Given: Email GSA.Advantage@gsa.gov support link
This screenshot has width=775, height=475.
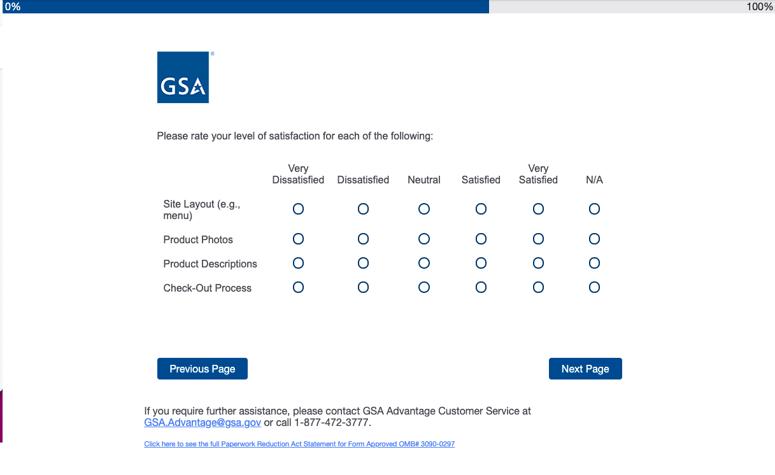Looking at the screenshot, I should pos(203,422).
